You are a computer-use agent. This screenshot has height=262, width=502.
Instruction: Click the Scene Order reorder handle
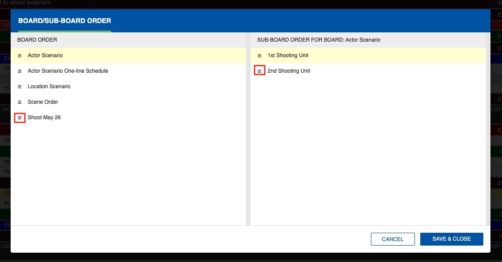(20, 102)
